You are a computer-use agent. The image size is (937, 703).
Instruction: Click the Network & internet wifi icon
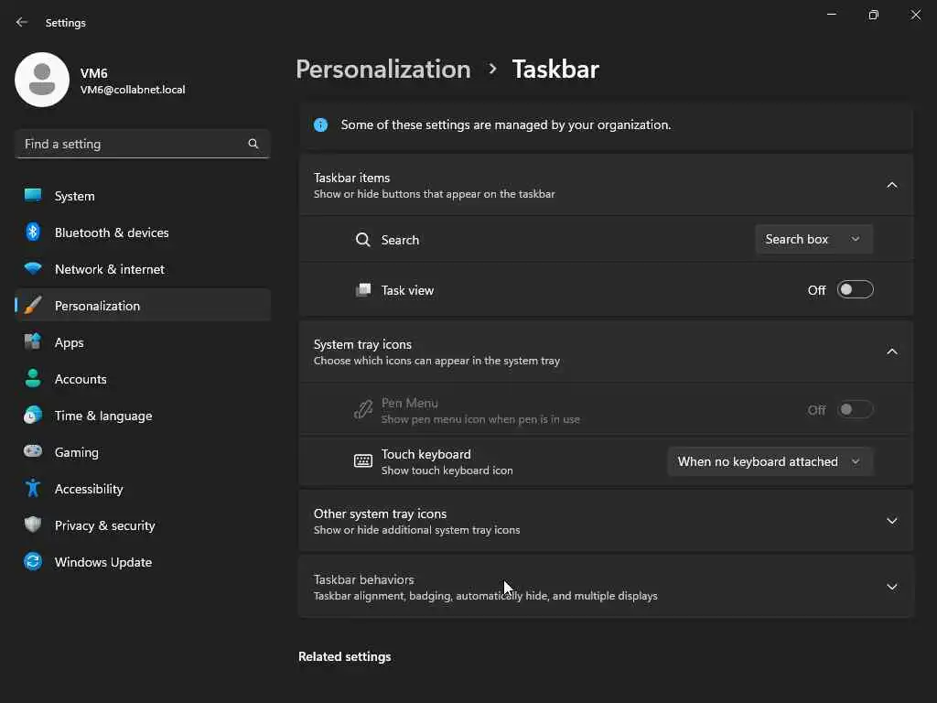(x=33, y=269)
